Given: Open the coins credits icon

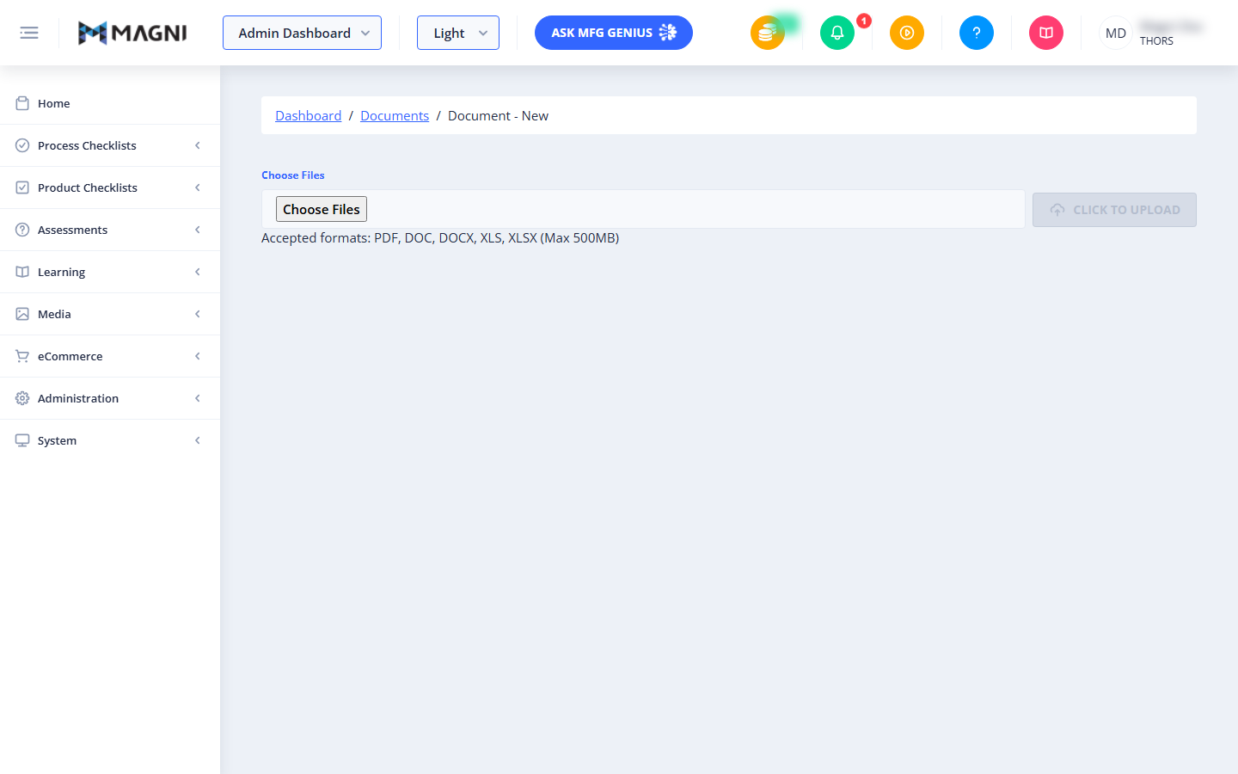Looking at the screenshot, I should tap(768, 33).
